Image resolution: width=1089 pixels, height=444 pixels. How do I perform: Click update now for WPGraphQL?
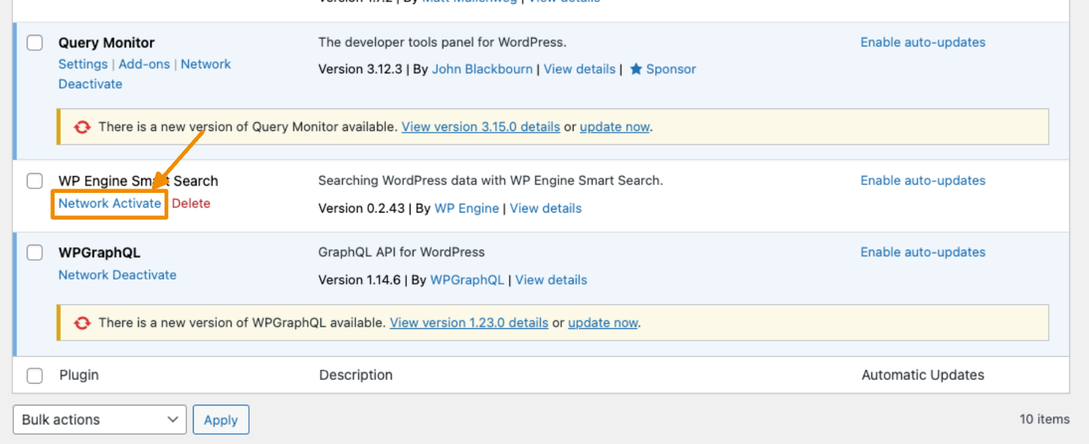pos(603,322)
